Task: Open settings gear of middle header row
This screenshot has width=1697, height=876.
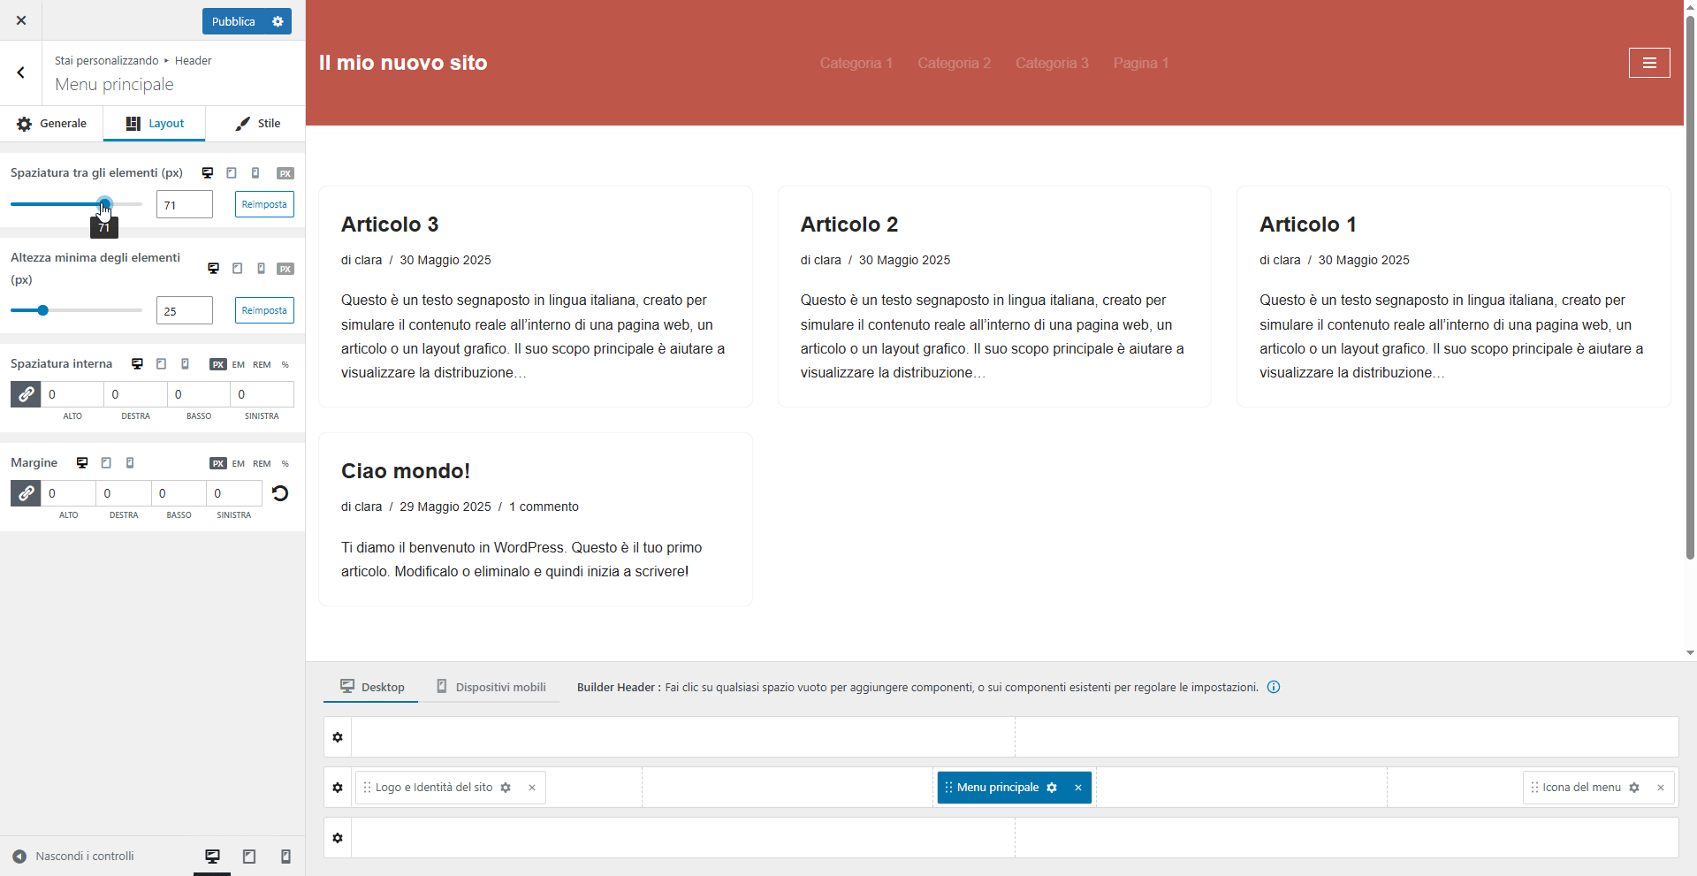Action: tap(338, 788)
